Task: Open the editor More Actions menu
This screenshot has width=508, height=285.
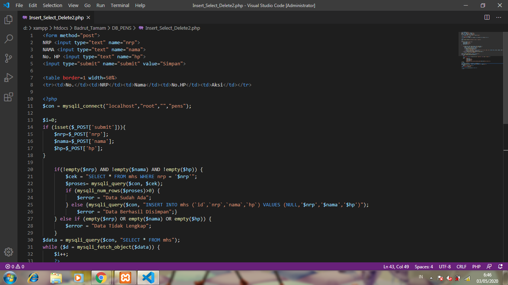Action: 498,17
